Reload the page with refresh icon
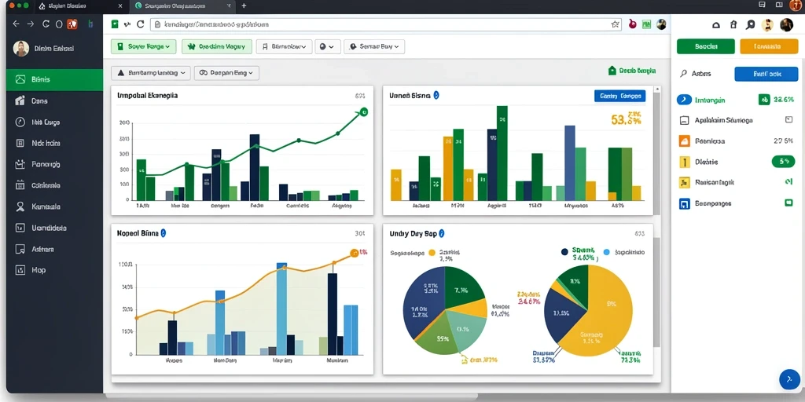The image size is (805, 402). click(x=140, y=24)
